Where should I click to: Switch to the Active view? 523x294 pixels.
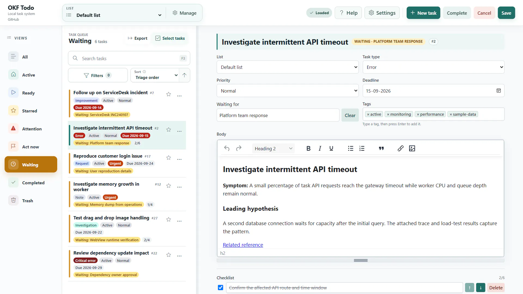click(31, 75)
